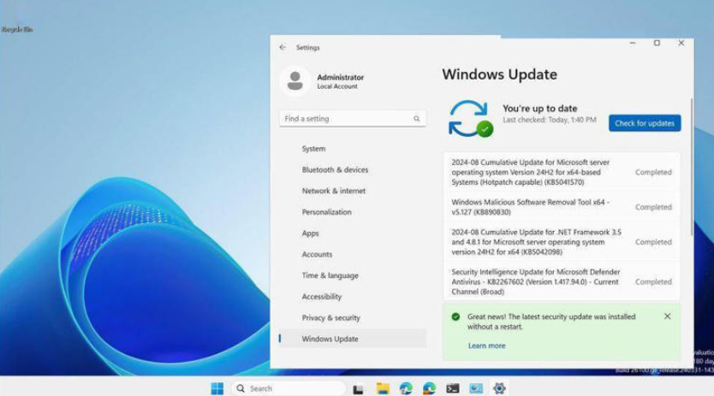Open the System settings category
This screenshot has width=714, height=396.
click(353, 149)
